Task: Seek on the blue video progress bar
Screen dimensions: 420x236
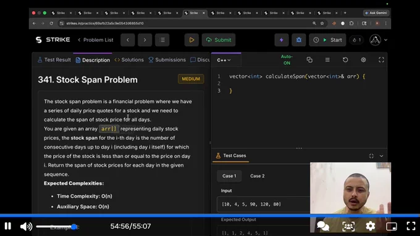Action: coord(210,216)
